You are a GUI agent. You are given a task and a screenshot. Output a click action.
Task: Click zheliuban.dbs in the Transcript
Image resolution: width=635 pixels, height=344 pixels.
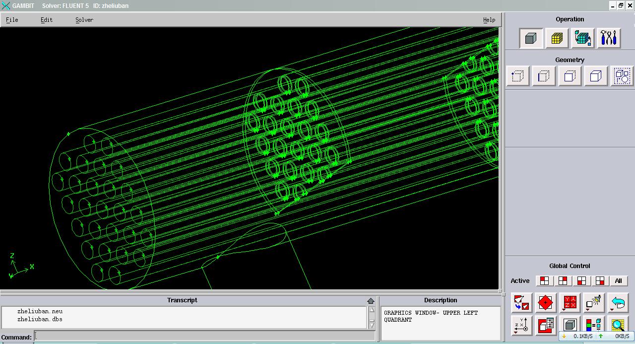pos(40,319)
